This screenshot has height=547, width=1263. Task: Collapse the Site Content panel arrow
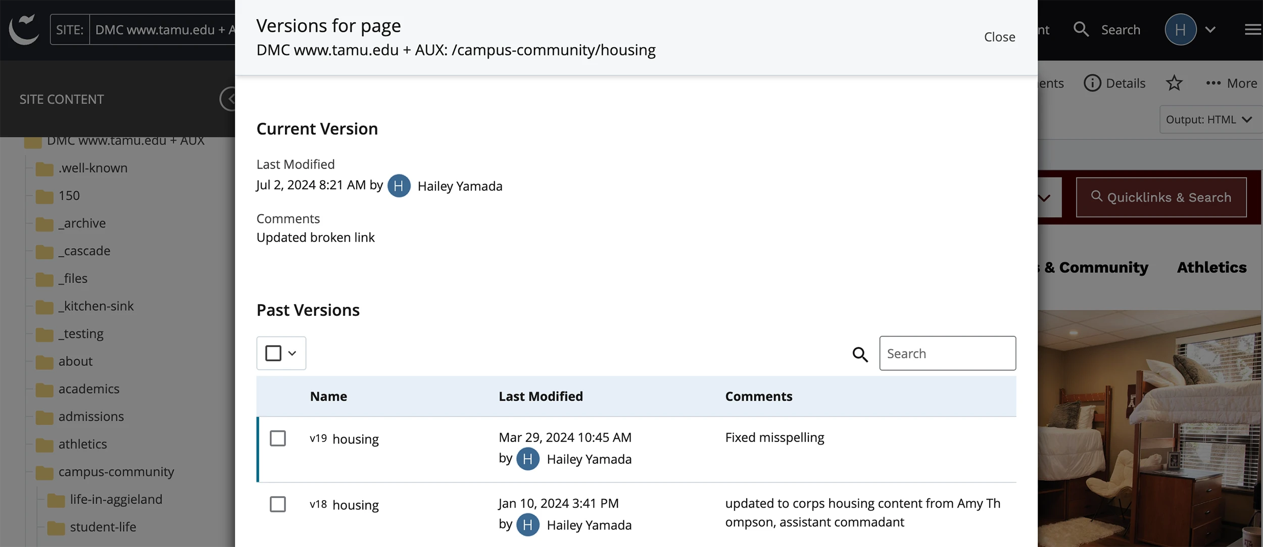tap(228, 99)
